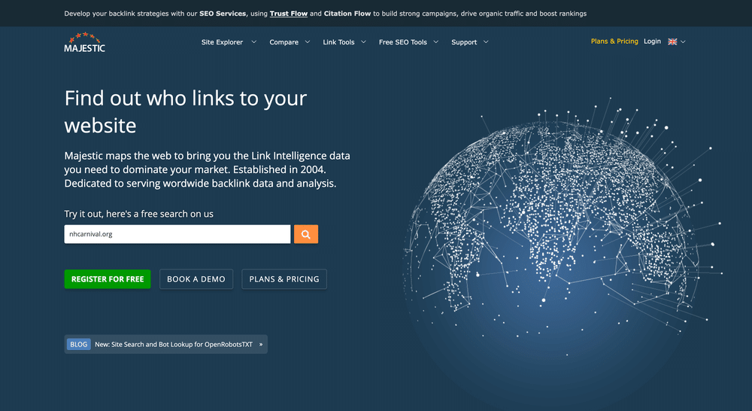Open the Free SEO Tools menu
Image resolution: width=752 pixels, height=411 pixels.
(403, 42)
